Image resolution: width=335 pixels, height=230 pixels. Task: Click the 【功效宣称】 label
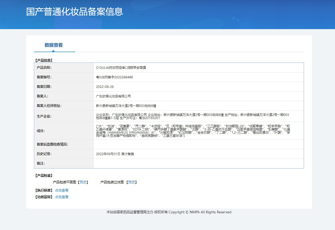point(44,197)
